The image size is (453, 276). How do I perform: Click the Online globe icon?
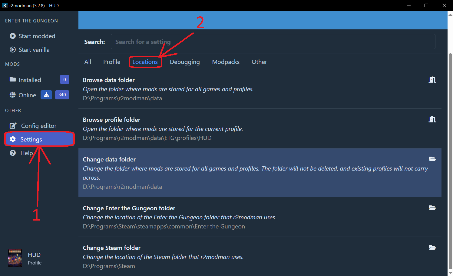pos(13,95)
